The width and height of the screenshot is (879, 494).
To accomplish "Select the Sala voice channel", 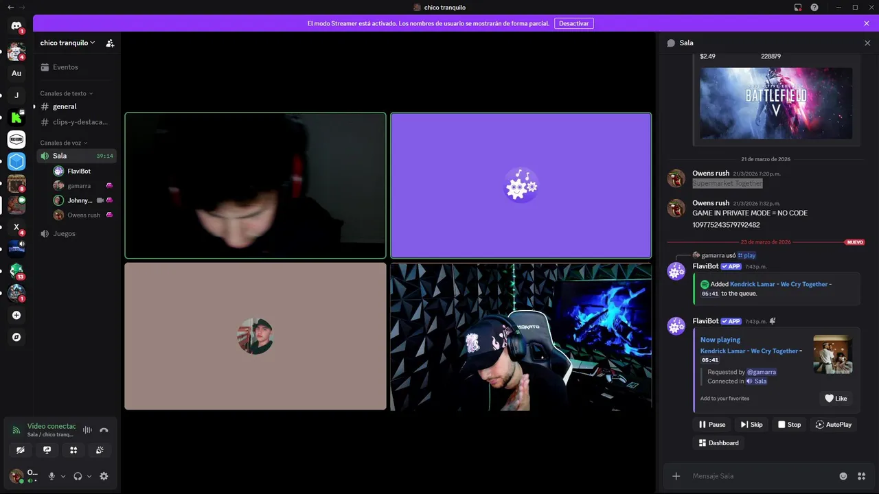I will pyautogui.click(x=76, y=156).
